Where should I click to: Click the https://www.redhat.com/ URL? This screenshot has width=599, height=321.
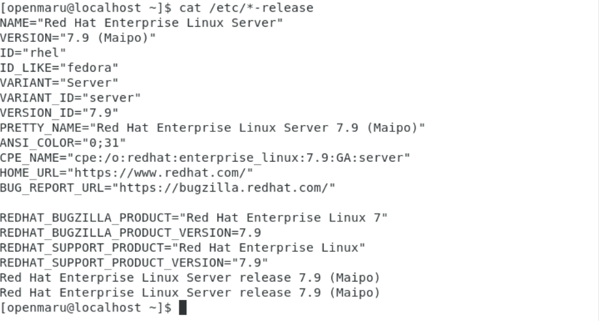[160, 172]
